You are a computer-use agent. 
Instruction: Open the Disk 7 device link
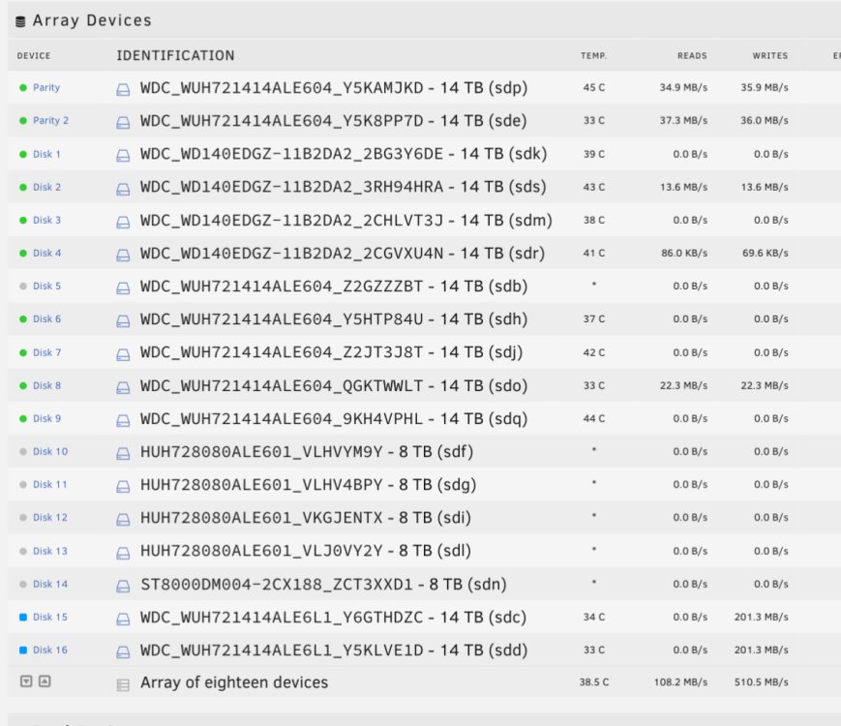click(x=46, y=352)
